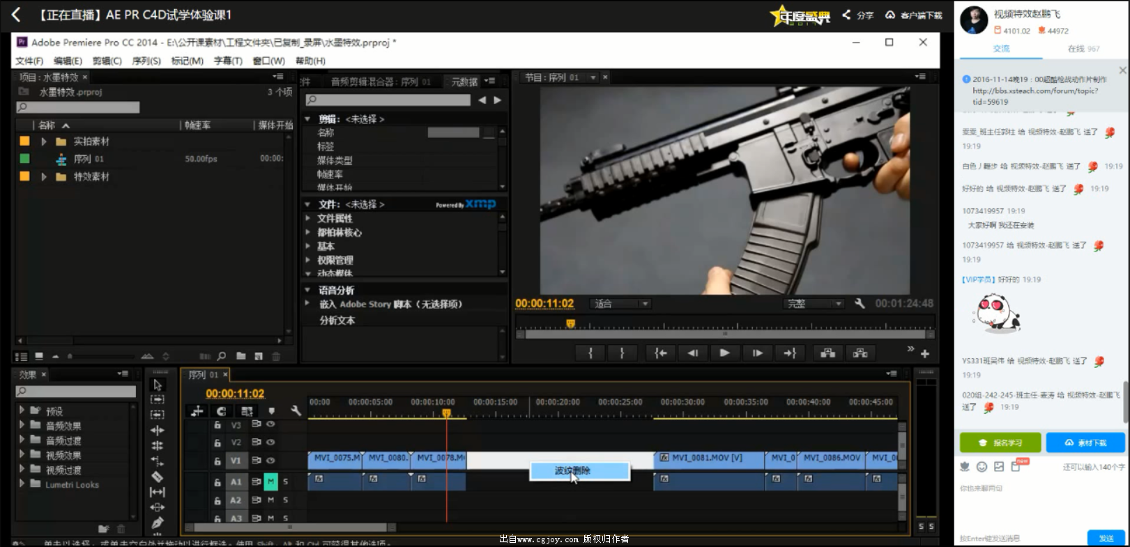Select the Pen tool

pyautogui.click(x=158, y=523)
